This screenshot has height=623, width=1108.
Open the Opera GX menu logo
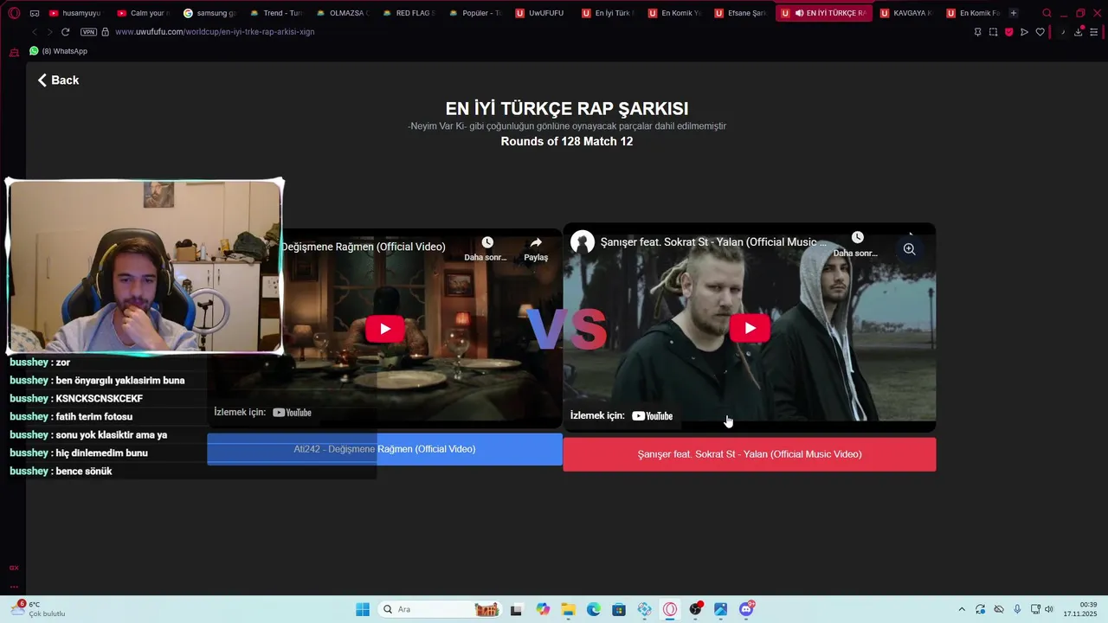(x=14, y=13)
